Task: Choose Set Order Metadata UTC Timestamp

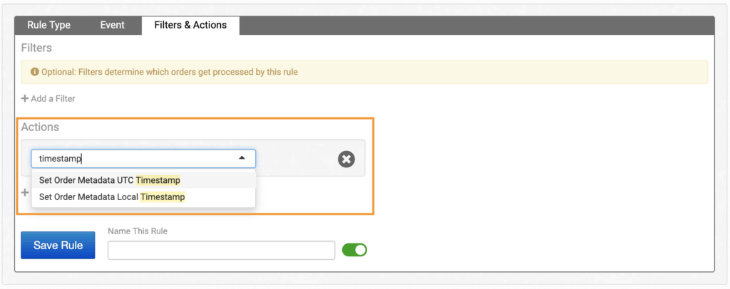Action: tap(110, 180)
